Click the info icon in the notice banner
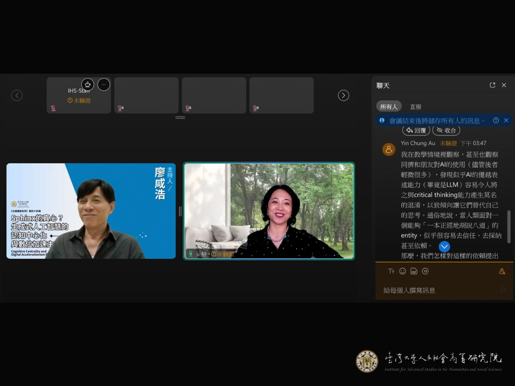This screenshot has width=515, height=386. coord(382,120)
